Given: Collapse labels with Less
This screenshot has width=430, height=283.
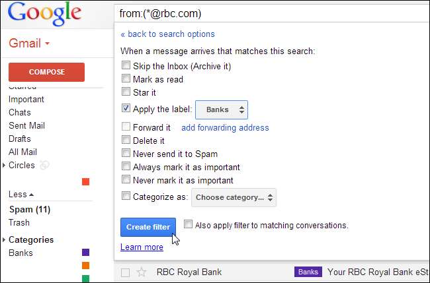Looking at the screenshot, I should coord(21,195).
